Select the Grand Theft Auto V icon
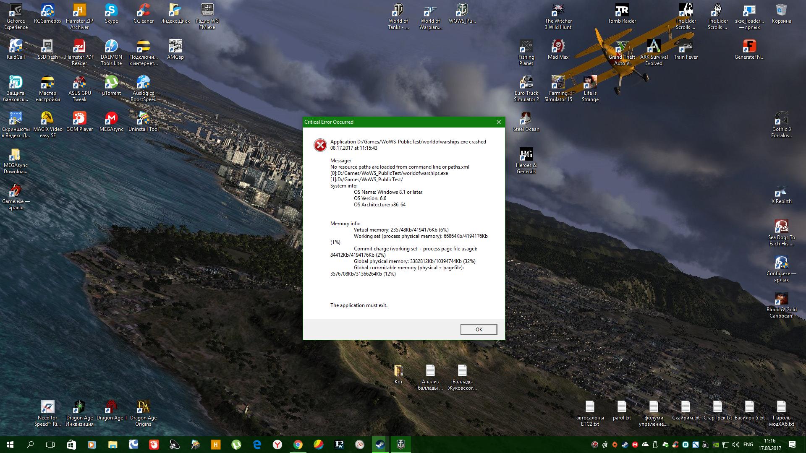Screen dimensions: 806x453 pos(622,53)
